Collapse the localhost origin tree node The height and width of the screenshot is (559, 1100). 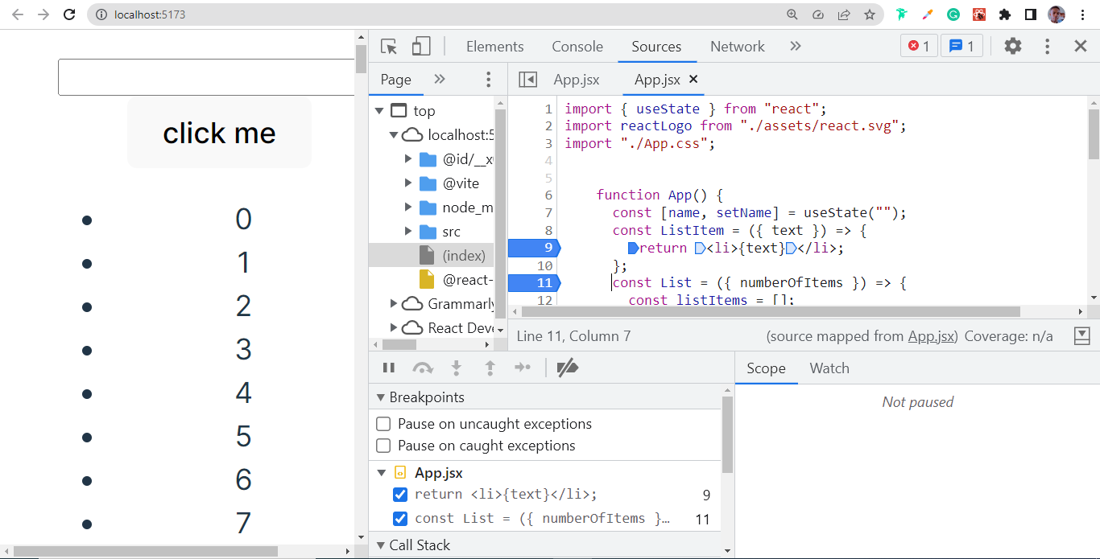click(393, 135)
